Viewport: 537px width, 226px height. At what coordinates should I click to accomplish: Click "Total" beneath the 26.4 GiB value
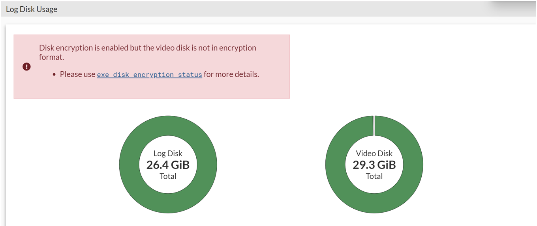[x=168, y=176]
